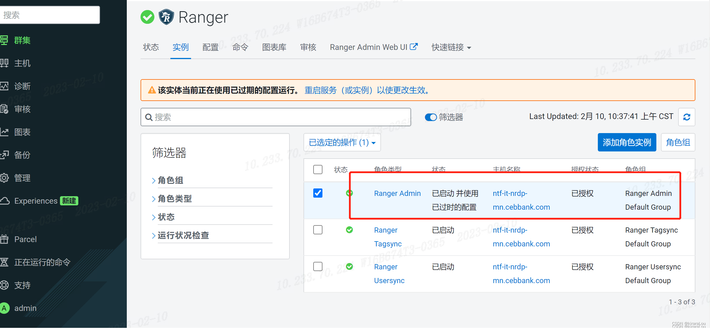The height and width of the screenshot is (331, 710).
Task: Open the host link in Ranger Usersync row
Action: click(x=521, y=274)
